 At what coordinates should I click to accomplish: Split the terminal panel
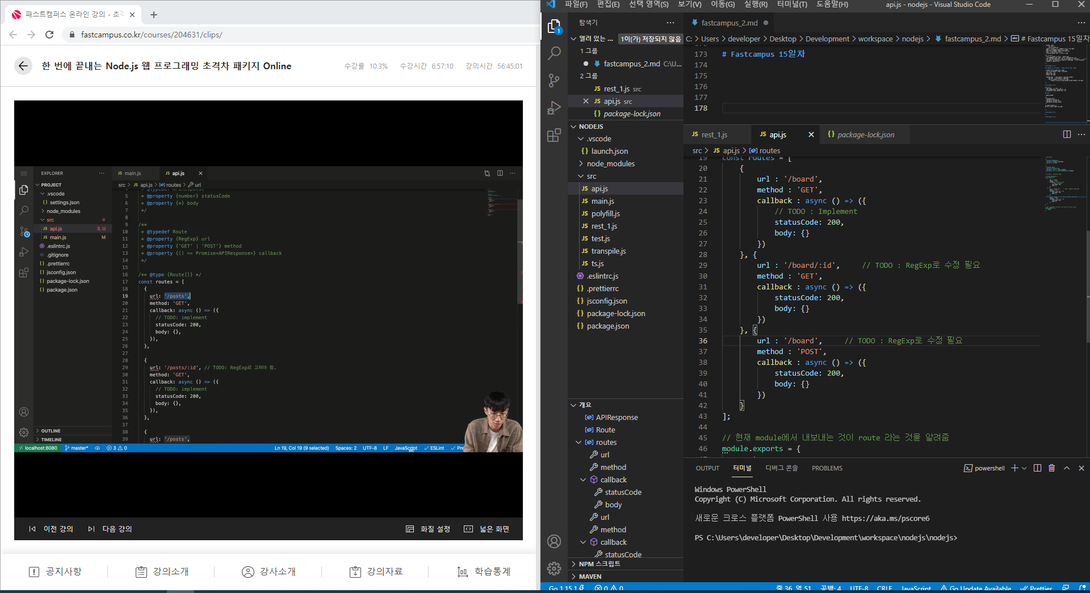(x=1038, y=468)
